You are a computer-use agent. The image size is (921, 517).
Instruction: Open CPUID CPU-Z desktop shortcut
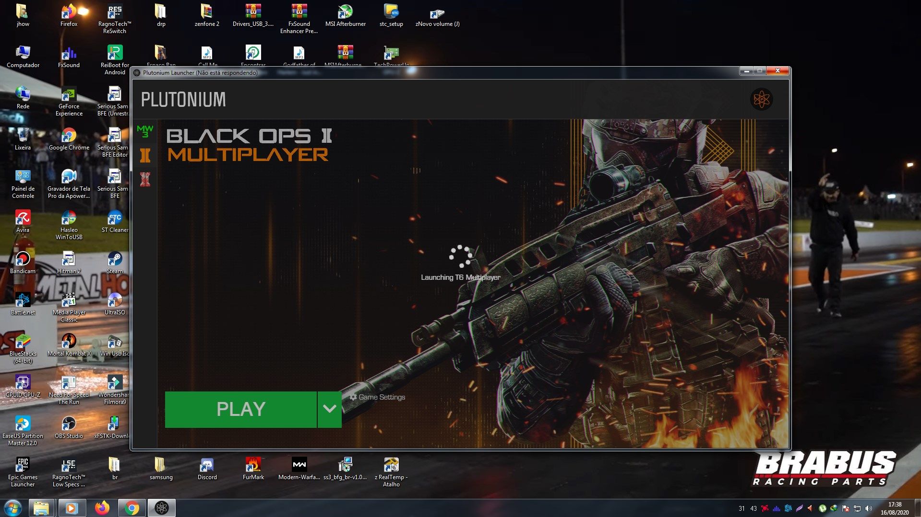point(23,386)
